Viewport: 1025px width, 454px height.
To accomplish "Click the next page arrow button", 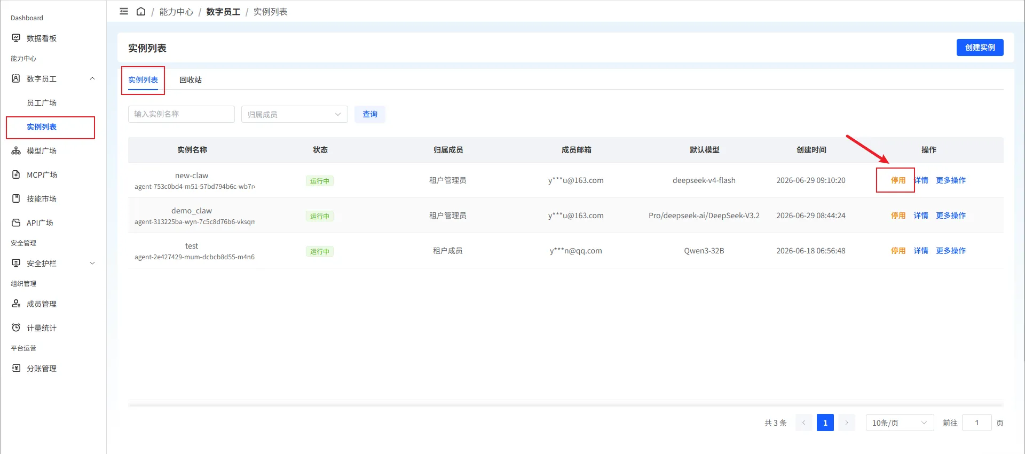I will coord(847,423).
